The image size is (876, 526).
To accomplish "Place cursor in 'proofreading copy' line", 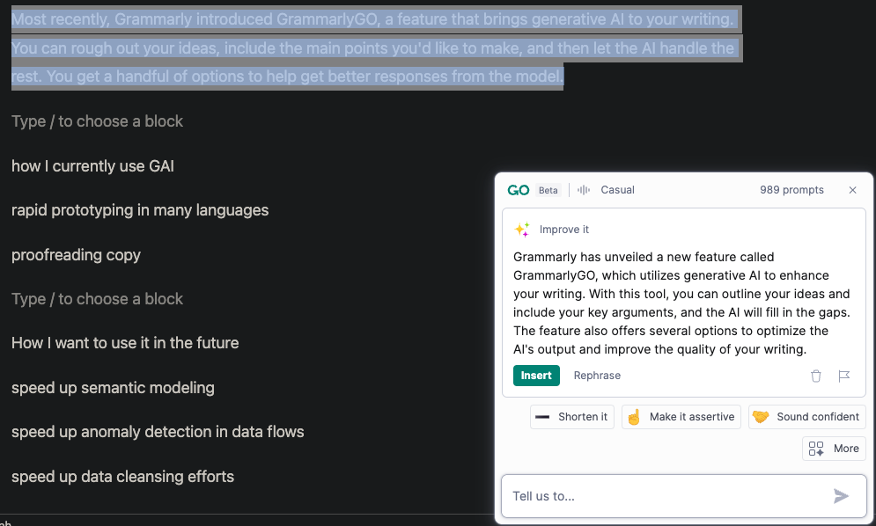I will [x=76, y=255].
